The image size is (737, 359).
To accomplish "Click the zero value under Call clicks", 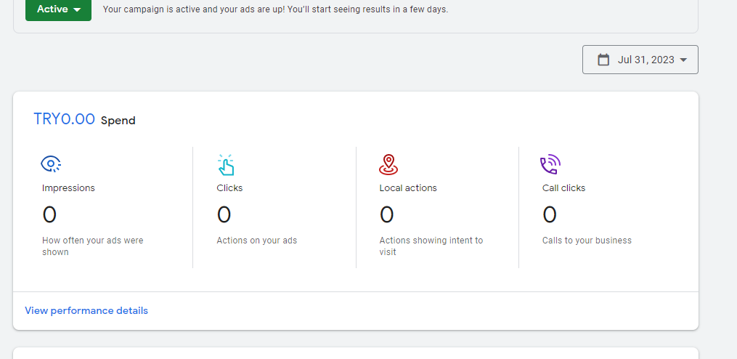I will pos(550,214).
